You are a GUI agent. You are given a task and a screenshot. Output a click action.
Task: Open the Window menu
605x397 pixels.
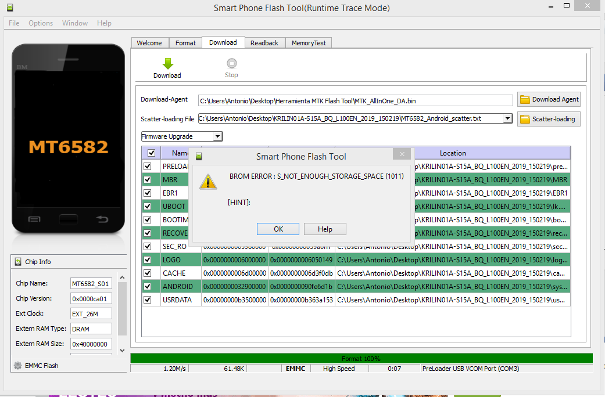[75, 23]
